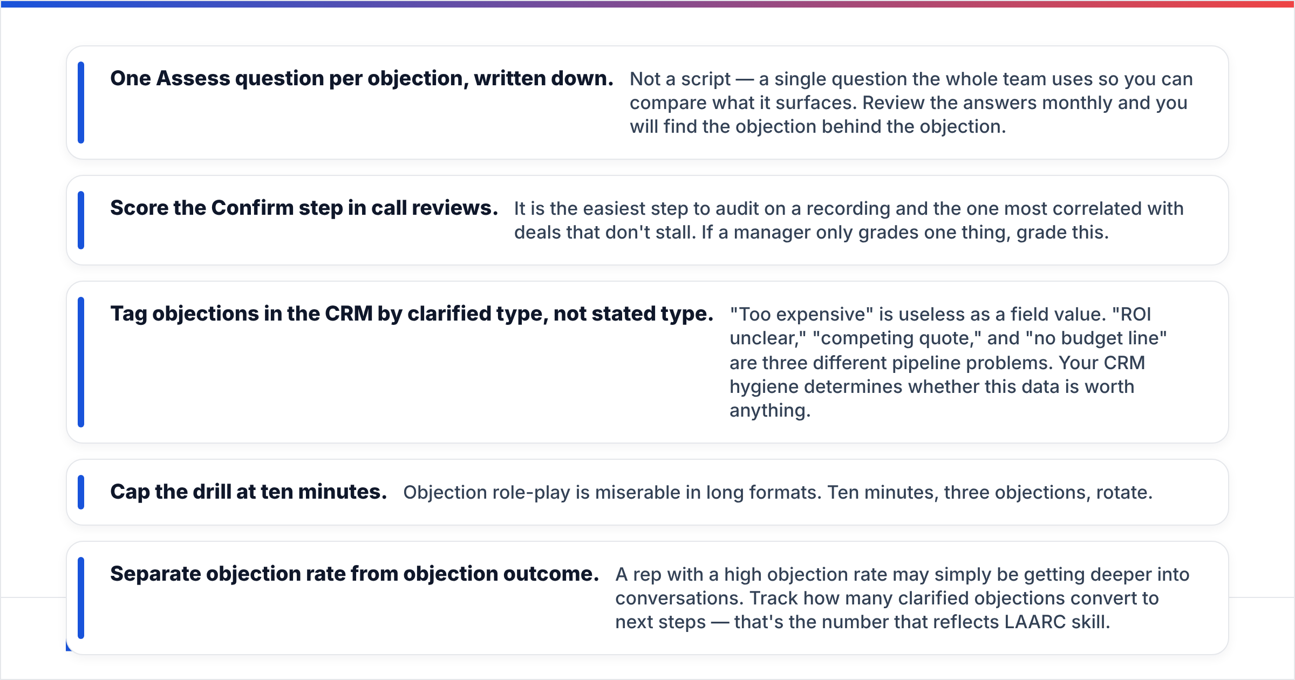Click the sentence 'If a manager only grades one thing'
The height and width of the screenshot is (680, 1295).
905,232
